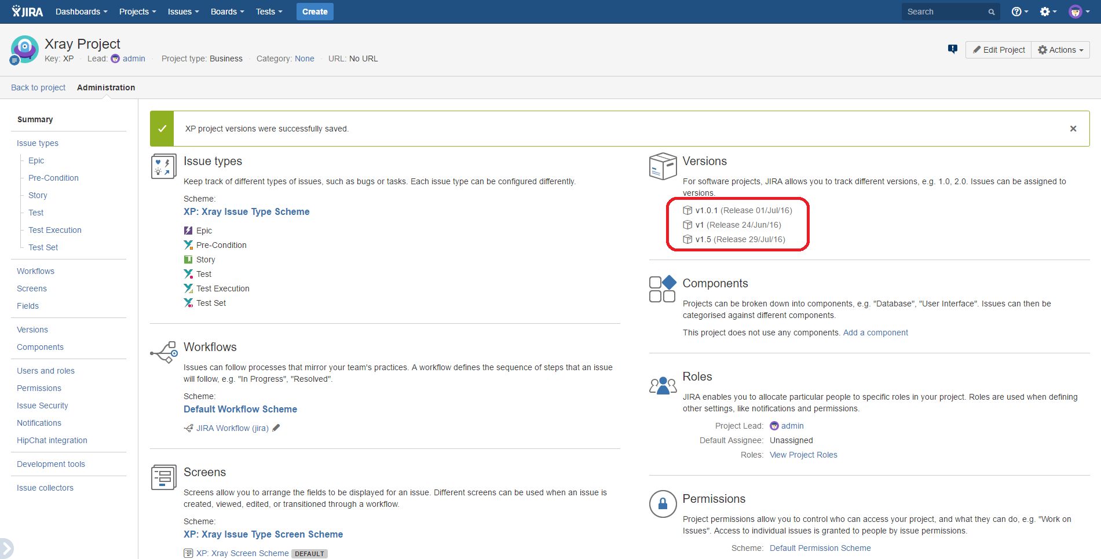Open Issue types in the sidebar
Screen dimensions: 1101x559
38,143
